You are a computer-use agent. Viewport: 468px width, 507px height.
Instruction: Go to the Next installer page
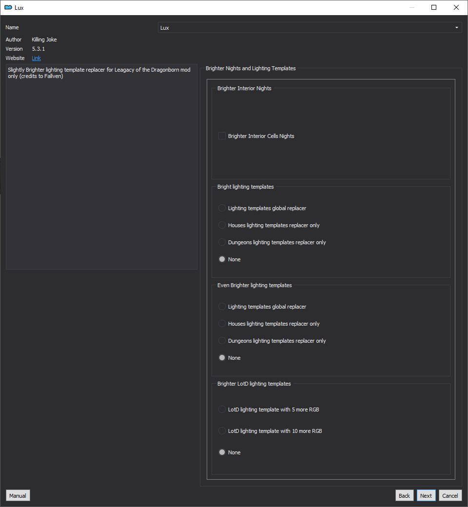426,496
